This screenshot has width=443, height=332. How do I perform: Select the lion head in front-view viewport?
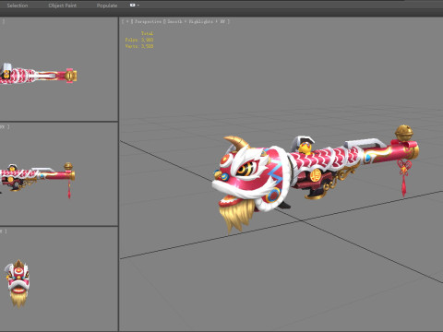pyautogui.click(x=18, y=283)
